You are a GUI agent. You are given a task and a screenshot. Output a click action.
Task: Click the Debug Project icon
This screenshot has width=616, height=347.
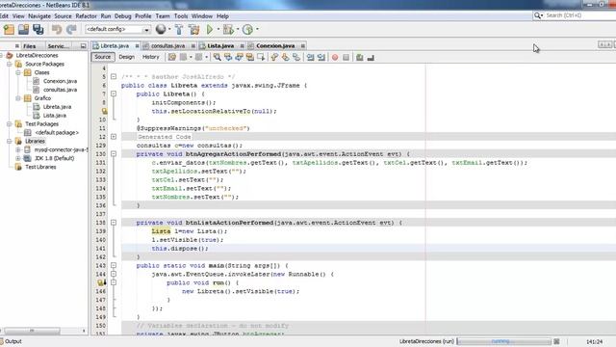pos(228,30)
